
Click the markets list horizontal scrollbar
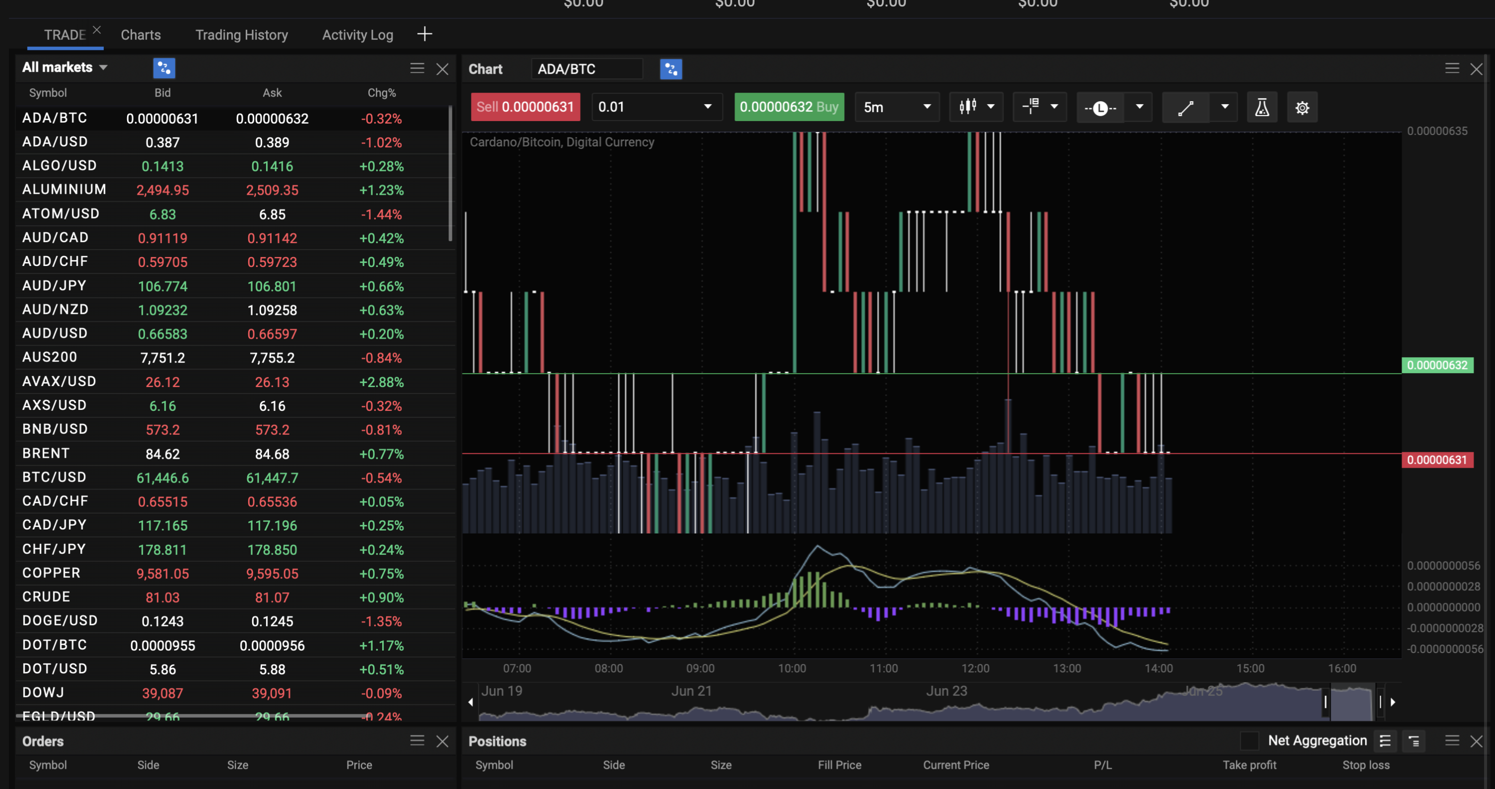tap(194, 715)
